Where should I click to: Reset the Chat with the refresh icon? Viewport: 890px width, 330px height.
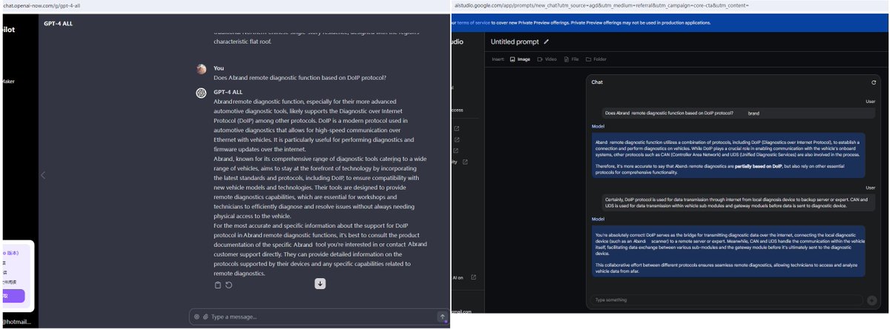(874, 82)
